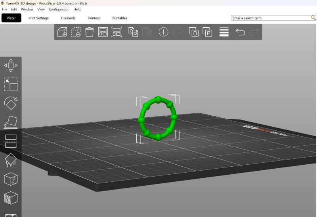Click the Arrange objects icon

tap(103, 32)
